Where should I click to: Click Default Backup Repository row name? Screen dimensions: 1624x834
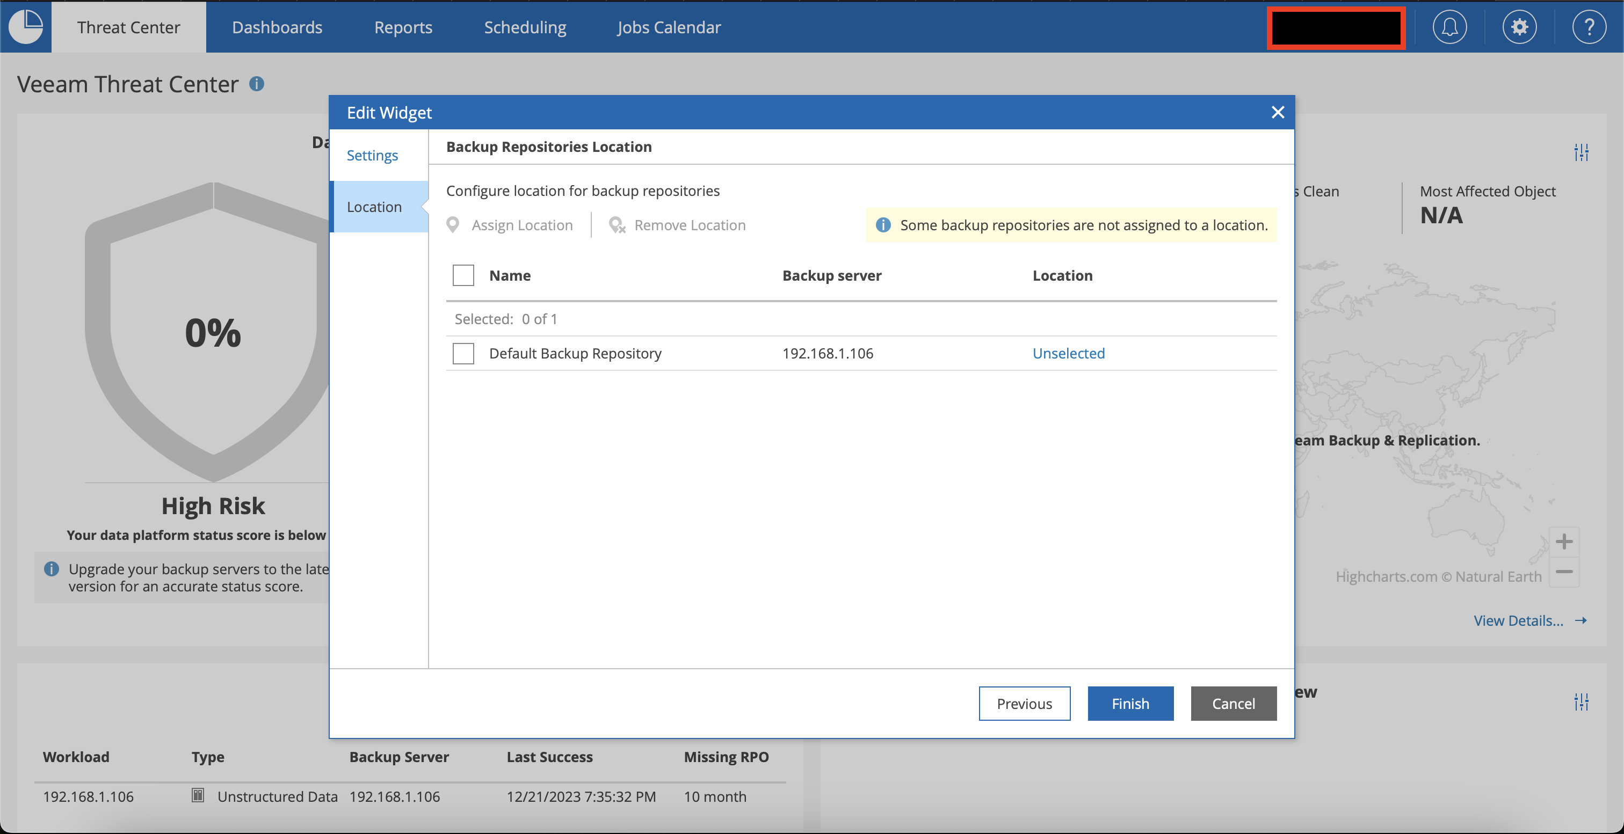click(x=575, y=353)
